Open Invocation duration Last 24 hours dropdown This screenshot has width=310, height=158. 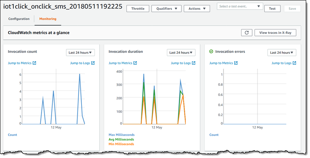pyautogui.click(x=181, y=53)
